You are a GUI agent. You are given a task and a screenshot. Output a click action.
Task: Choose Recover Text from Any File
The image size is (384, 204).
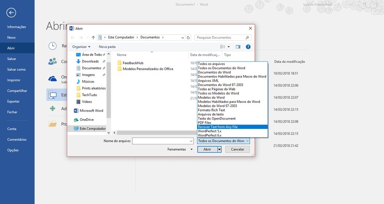click(x=233, y=127)
